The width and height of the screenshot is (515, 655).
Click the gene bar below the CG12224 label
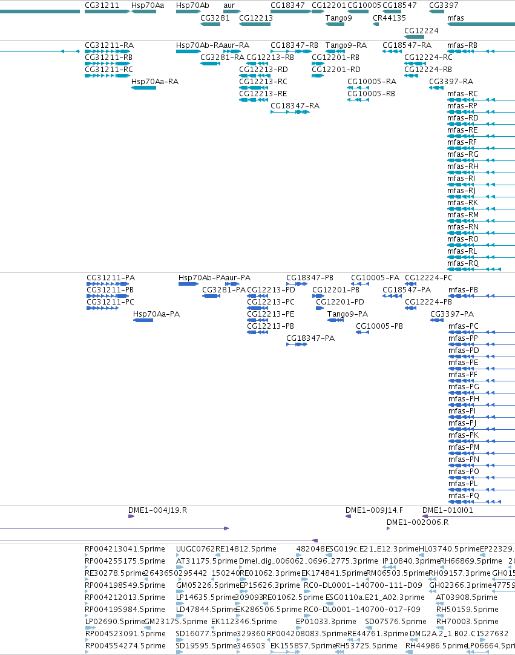click(415, 37)
